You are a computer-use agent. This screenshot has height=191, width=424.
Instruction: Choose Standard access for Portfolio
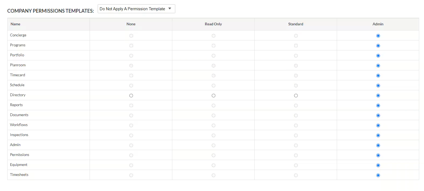coord(296,55)
